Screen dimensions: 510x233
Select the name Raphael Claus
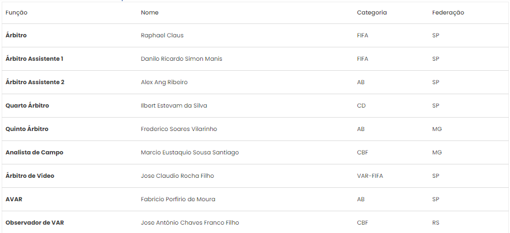point(162,35)
